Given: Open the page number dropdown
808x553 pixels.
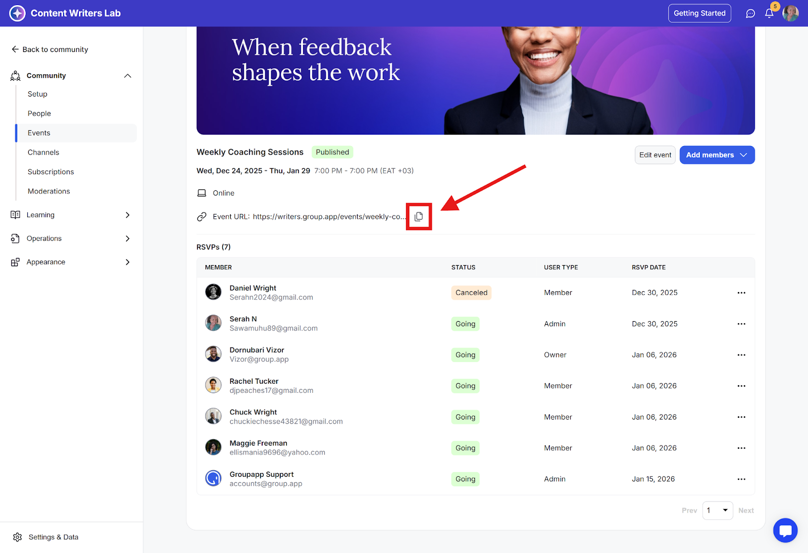Looking at the screenshot, I should [718, 511].
